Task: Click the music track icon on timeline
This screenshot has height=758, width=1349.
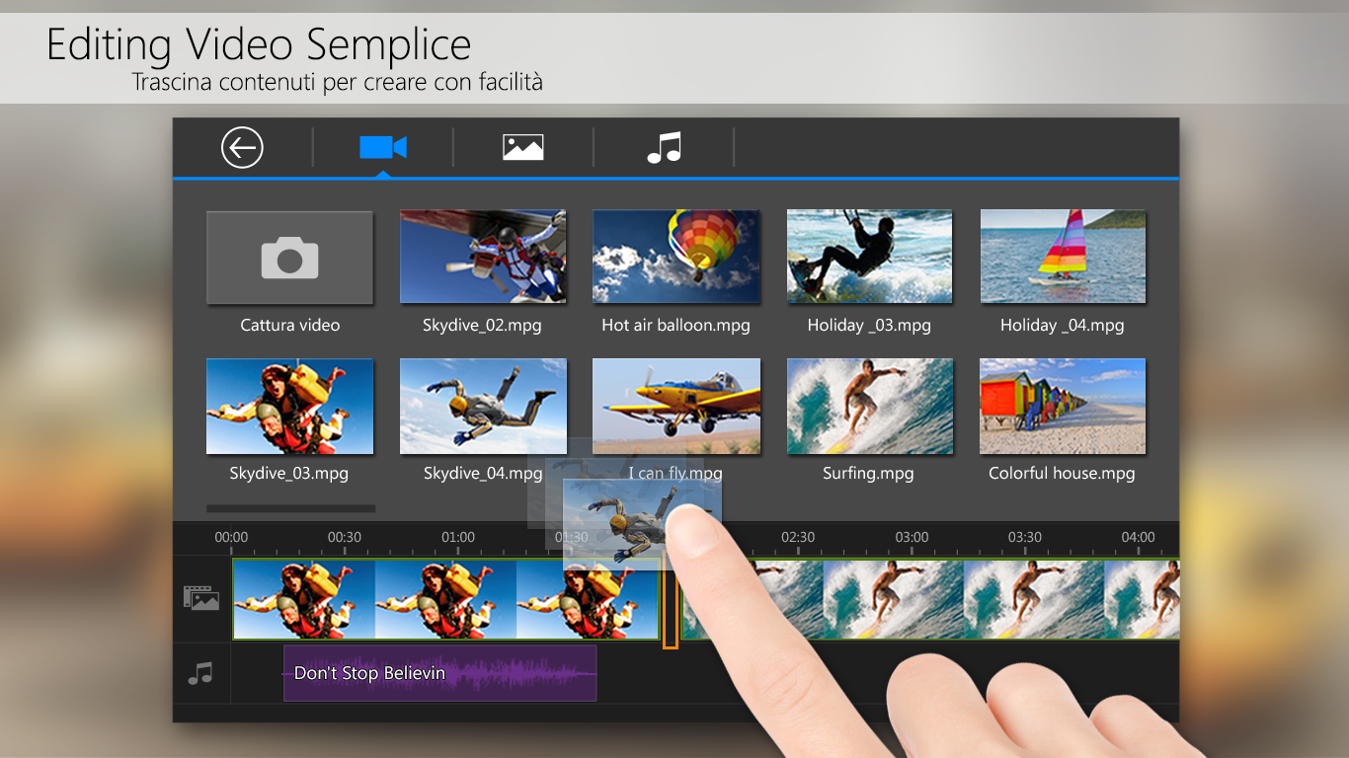Action: (x=200, y=673)
